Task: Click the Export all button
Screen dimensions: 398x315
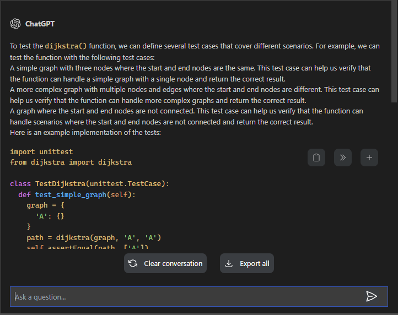Action: [x=247, y=263]
